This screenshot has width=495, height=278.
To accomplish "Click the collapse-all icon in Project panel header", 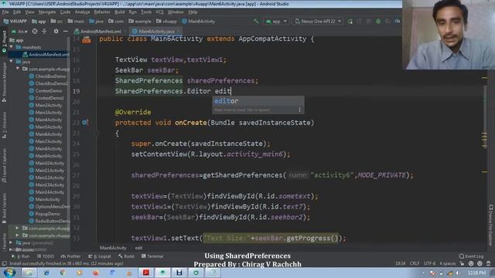I will 44,31.
